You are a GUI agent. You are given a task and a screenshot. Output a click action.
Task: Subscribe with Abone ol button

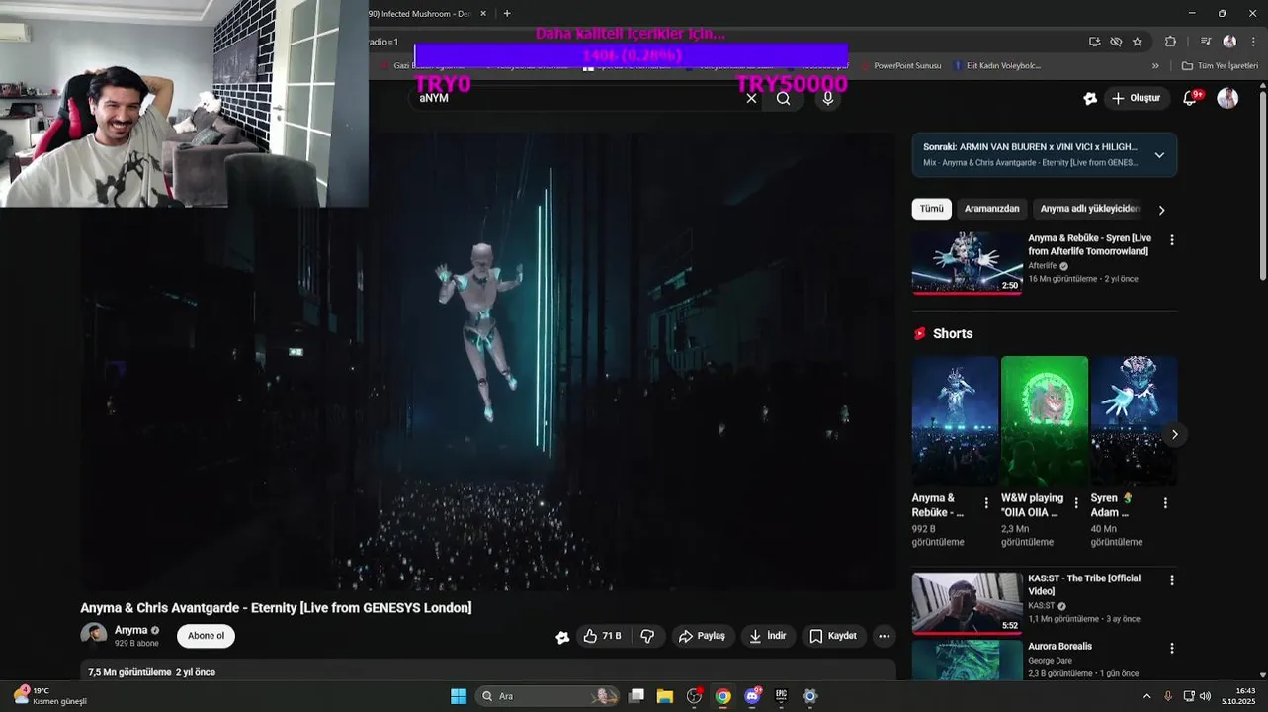(x=206, y=636)
